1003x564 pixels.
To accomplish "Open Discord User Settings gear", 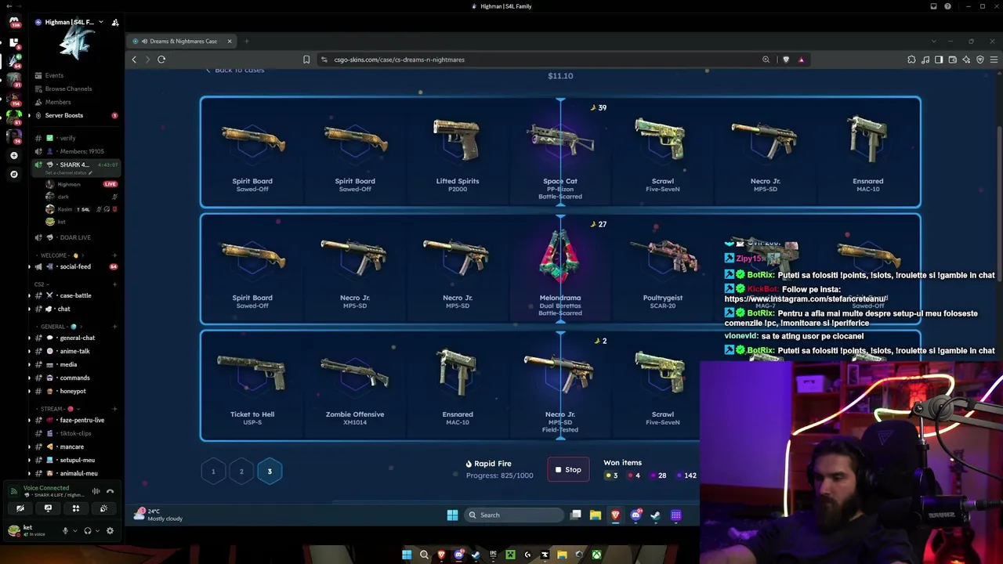I will (x=110, y=530).
